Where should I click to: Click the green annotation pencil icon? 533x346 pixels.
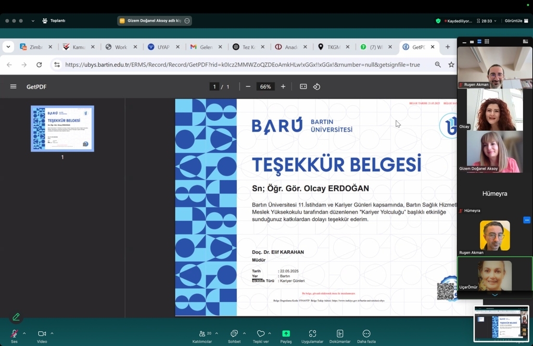point(16,317)
